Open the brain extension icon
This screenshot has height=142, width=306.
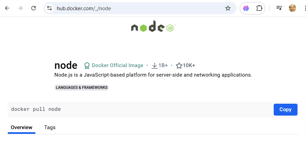[246, 8]
